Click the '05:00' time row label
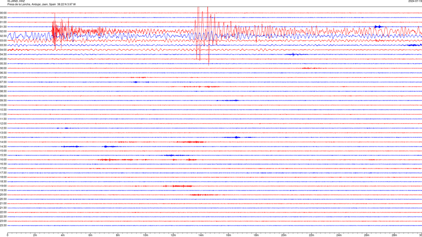The height and width of the screenshot is (237, 422). [x=3, y=59]
